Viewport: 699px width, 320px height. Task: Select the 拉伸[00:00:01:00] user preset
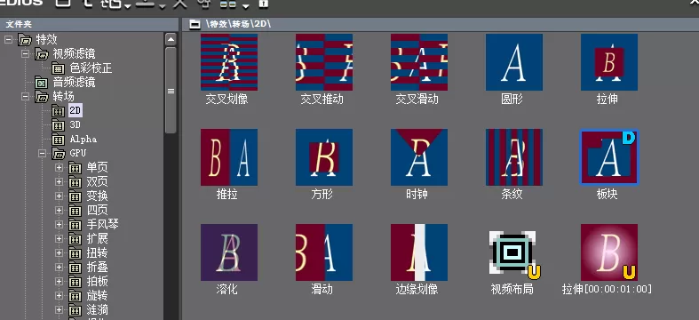point(609,252)
